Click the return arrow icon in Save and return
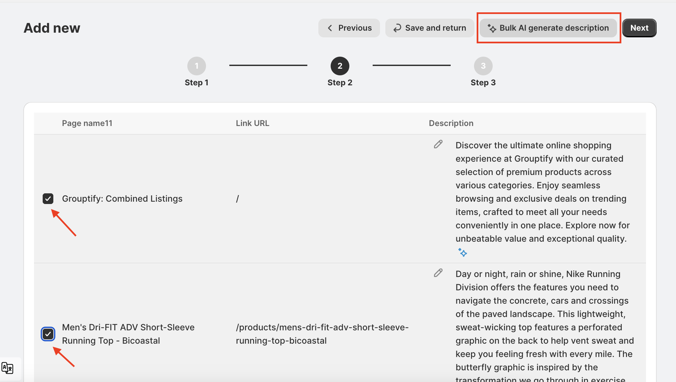Screen dimensions: 676x382 pos(397,28)
